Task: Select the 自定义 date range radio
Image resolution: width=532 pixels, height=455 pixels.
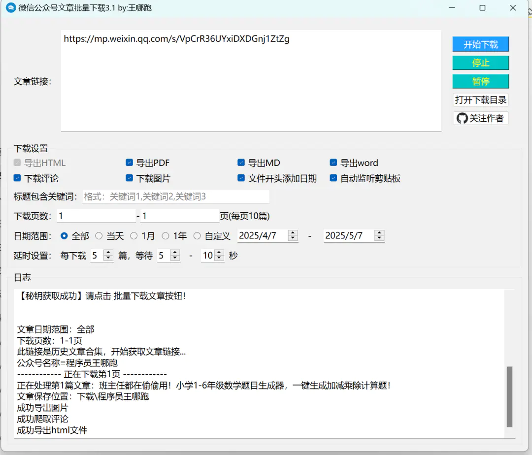Action: 197,236
